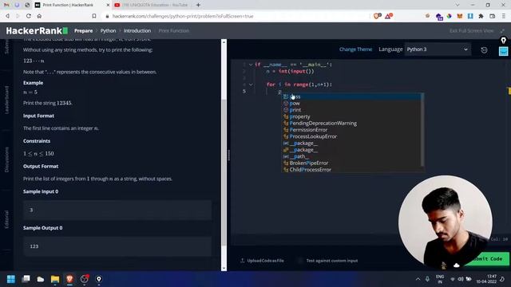The width and height of the screenshot is (511, 287).
Task: Open the clock showing 13:47
Action: tap(486, 279)
